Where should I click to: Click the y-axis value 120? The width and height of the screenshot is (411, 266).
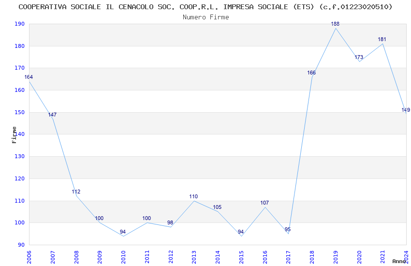(19, 178)
